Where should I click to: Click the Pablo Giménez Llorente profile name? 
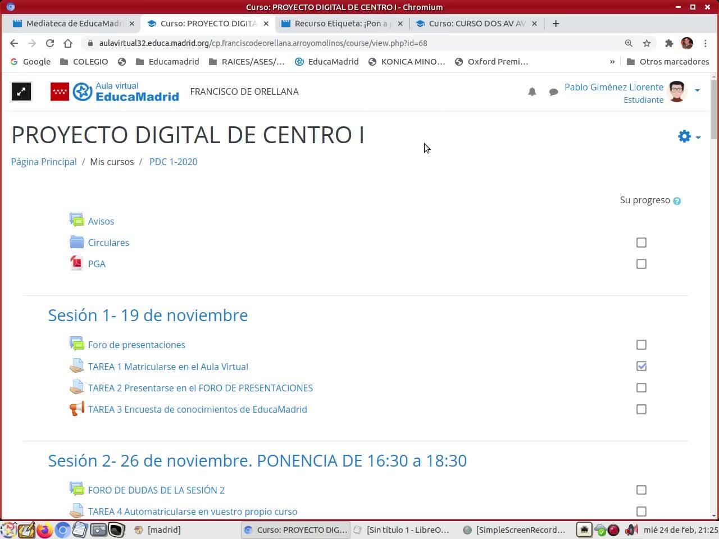coord(614,87)
